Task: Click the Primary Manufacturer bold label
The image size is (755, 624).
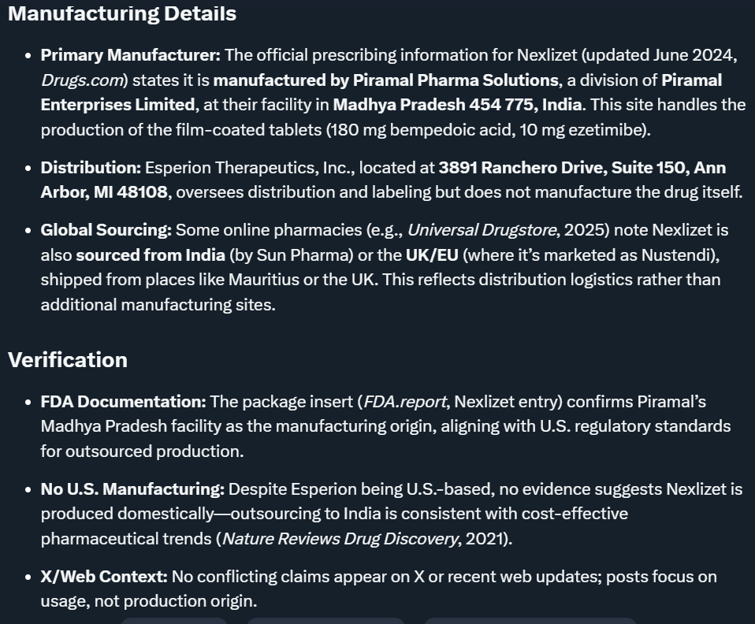Action: (131, 55)
